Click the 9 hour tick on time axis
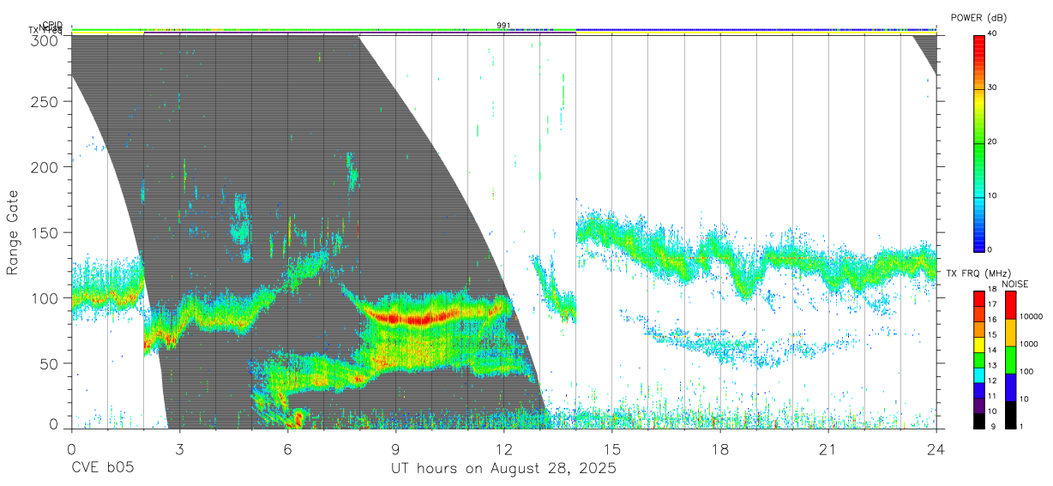This screenshot has width=1053, height=486. (x=395, y=449)
